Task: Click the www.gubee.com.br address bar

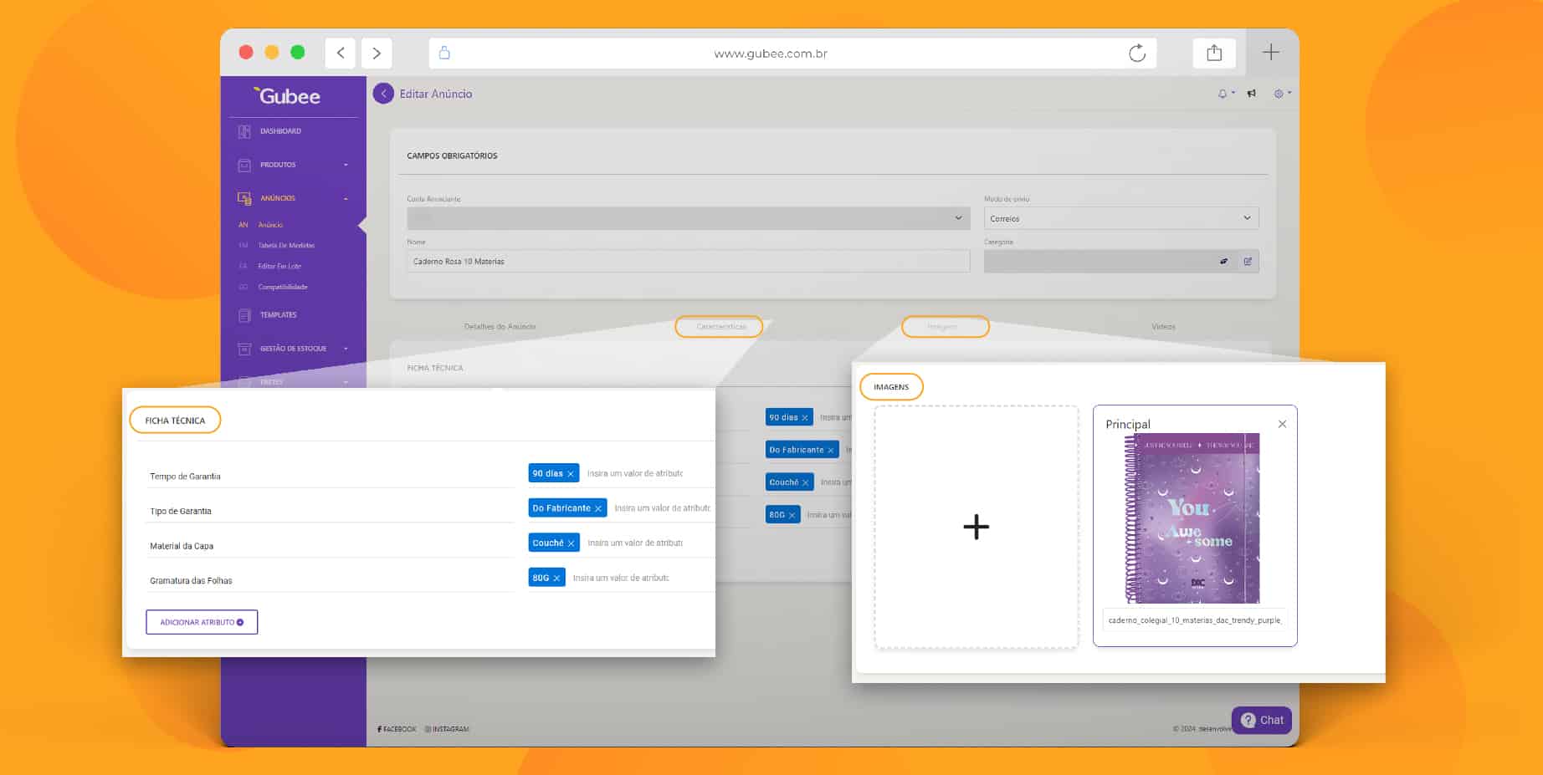Action: [x=793, y=54]
